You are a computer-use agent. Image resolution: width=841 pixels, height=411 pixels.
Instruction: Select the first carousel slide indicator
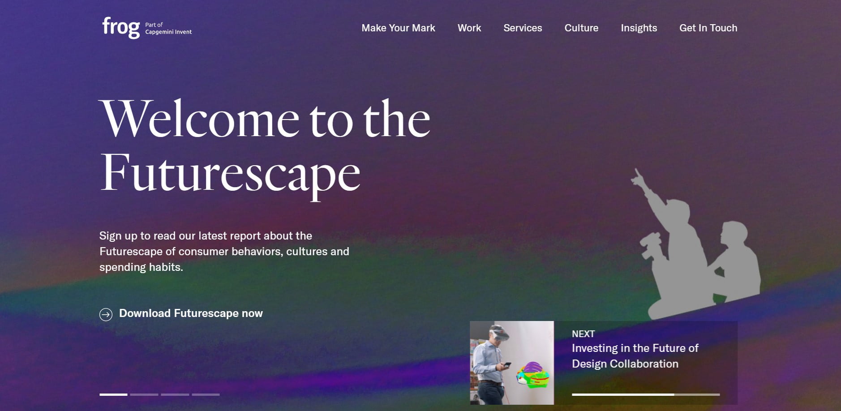point(113,394)
